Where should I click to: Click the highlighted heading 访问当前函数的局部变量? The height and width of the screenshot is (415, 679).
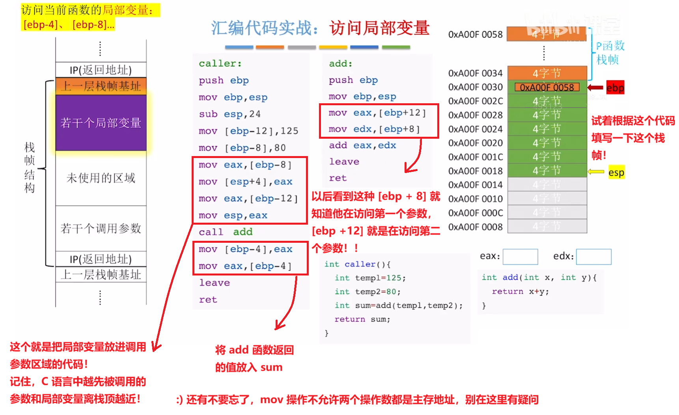87,10
